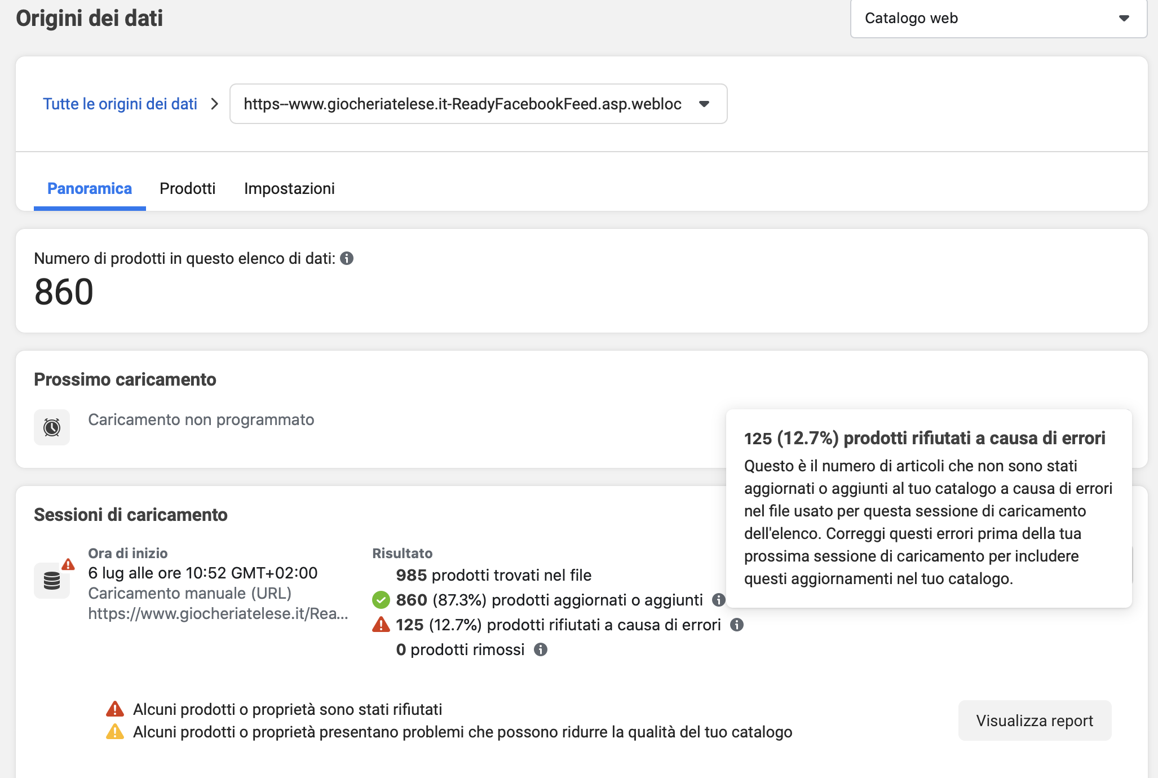Click the database upload session icon
This screenshot has width=1158, height=778.
(52, 580)
